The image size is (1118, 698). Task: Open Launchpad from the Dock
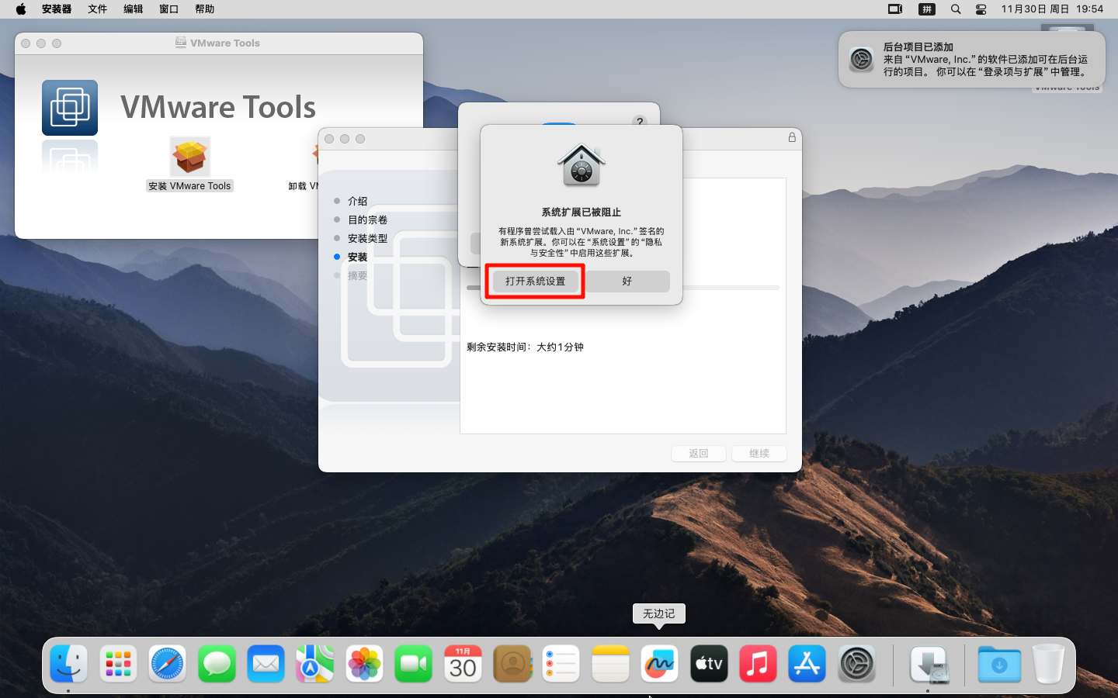coord(118,664)
